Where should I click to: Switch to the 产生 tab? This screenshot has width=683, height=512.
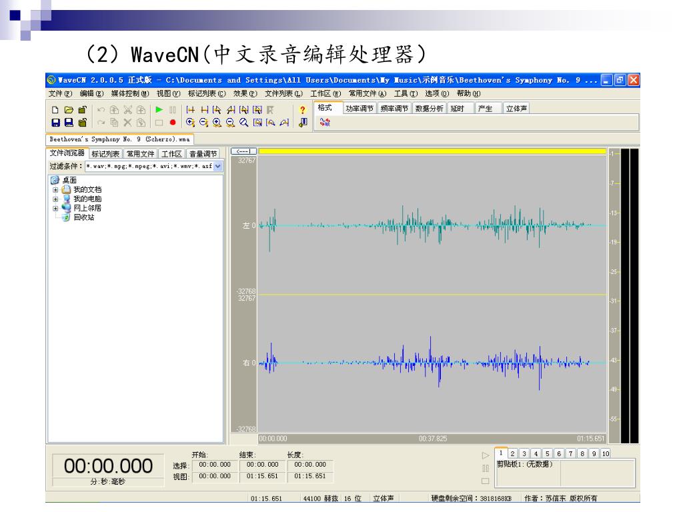click(488, 109)
